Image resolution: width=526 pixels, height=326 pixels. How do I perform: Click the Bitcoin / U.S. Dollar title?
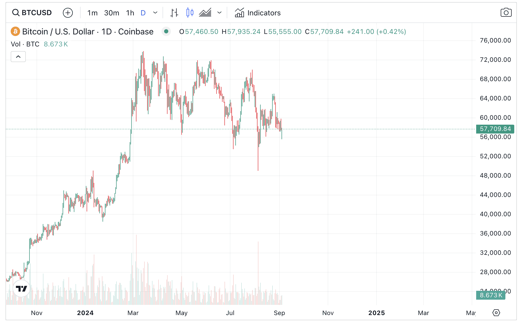[88, 32]
